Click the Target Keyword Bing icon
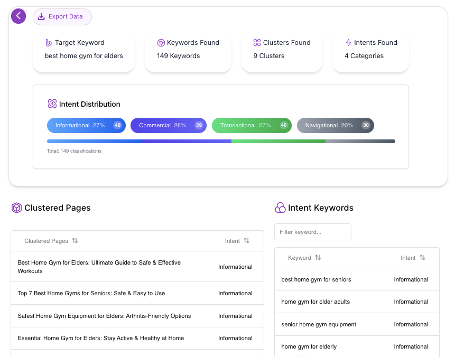Image resolution: width=455 pixels, height=357 pixels. pyautogui.click(x=49, y=43)
